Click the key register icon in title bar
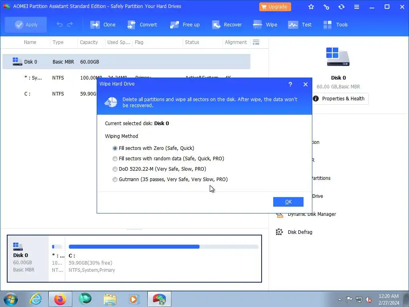The height and width of the screenshot is (307, 409). tap(326, 7)
